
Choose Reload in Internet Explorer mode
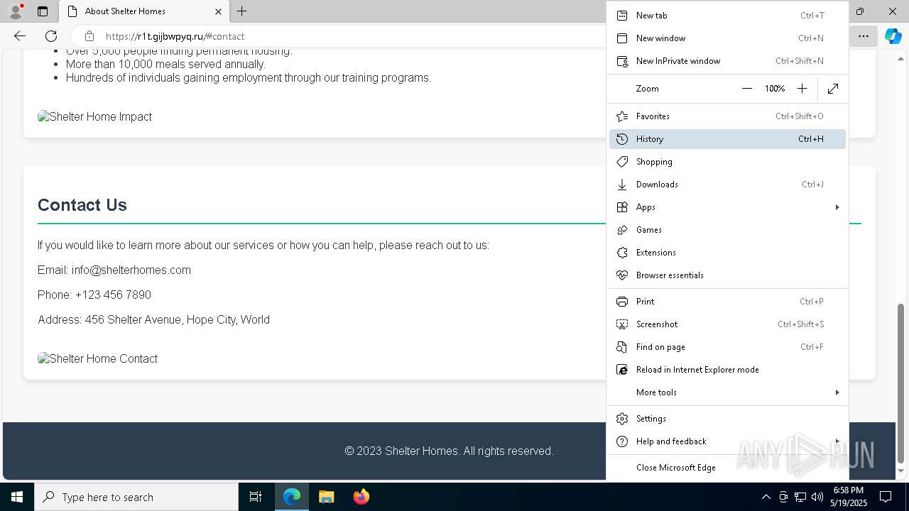[727, 370]
